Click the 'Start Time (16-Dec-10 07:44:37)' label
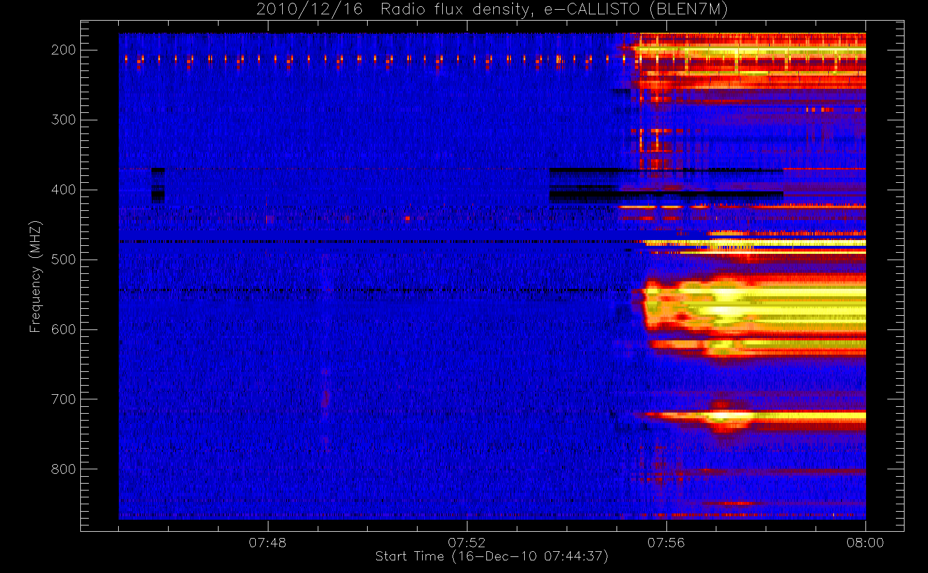The width and height of the screenshot is (928, 573). point(492,556)
